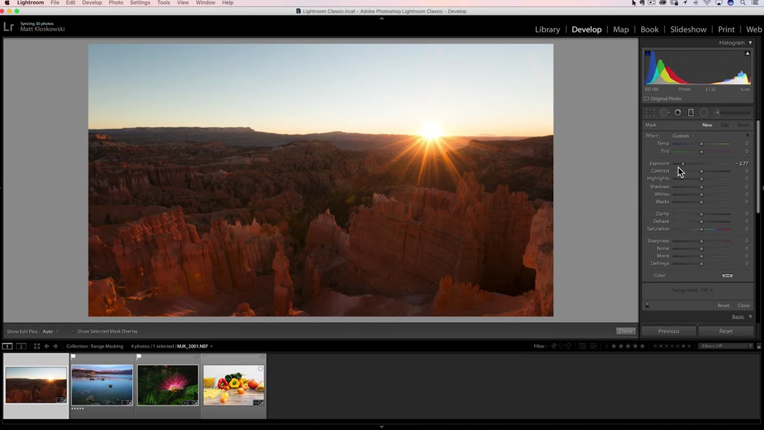764x430 pixels.
Task: Switch to the Print module
Action: tap(726, 29)
